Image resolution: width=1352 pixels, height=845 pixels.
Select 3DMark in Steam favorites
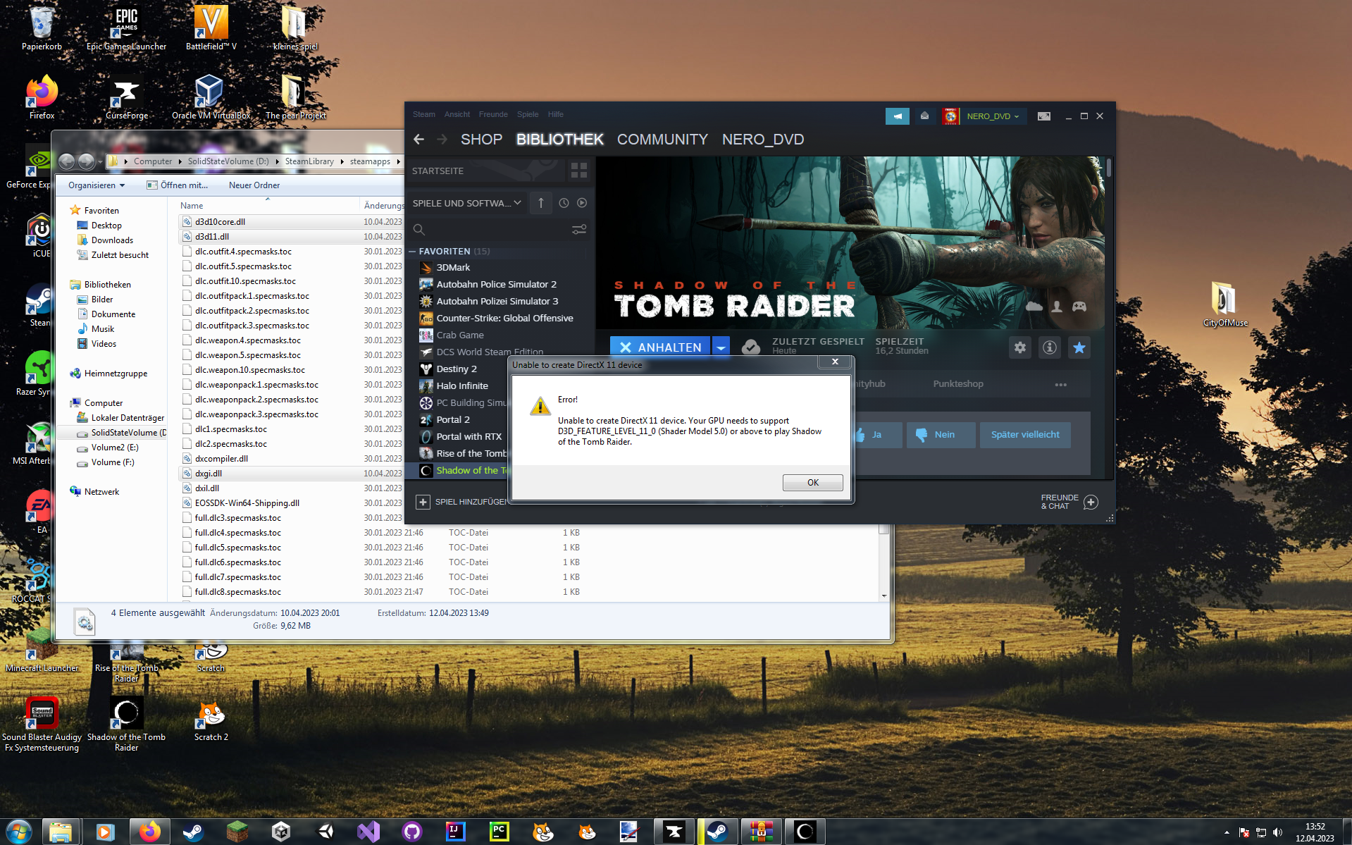coord(453,268)
